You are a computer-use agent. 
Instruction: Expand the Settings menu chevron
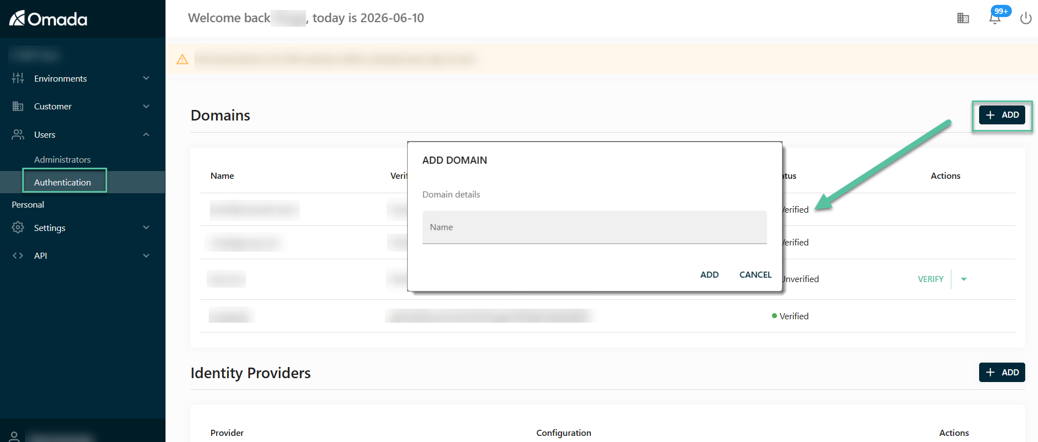pos(146,228)
